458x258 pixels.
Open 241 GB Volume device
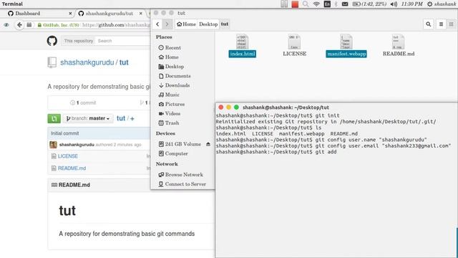click(x=180, y=144)
